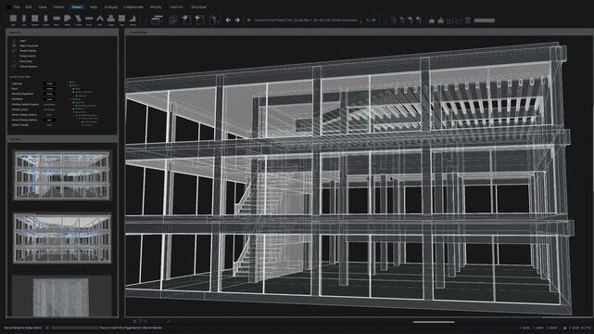Screen dimensions: 594x334
Task: Click the stacked windows toolbar icon
Action: coord(157,19)
